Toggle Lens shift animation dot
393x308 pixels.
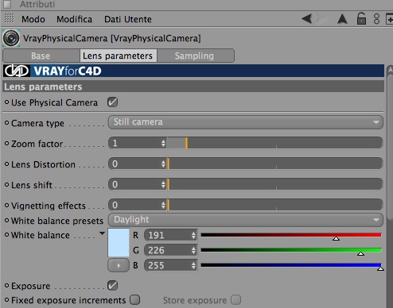(x=6, y=185)
